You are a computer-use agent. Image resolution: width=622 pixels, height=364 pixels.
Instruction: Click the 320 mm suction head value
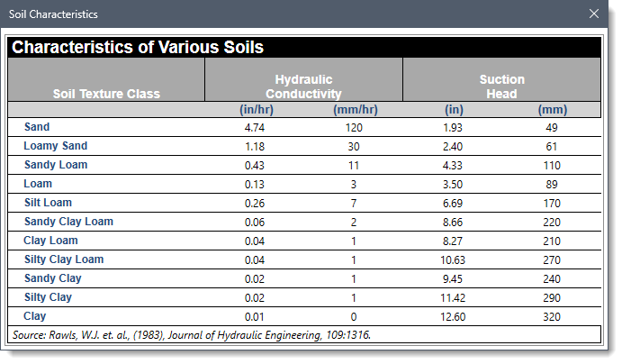pyautogui.click(x=552, y=317)
